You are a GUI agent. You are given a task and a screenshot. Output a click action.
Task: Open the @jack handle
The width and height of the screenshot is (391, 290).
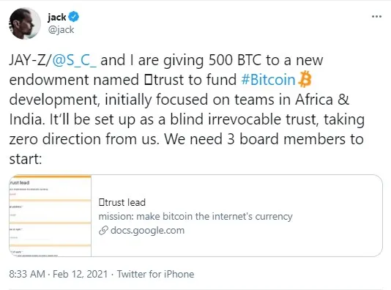click(x=61, y=30)
